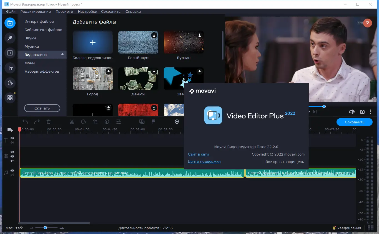Rotate the selected clip
Viewport: 379px width, 234px height.
83,121
